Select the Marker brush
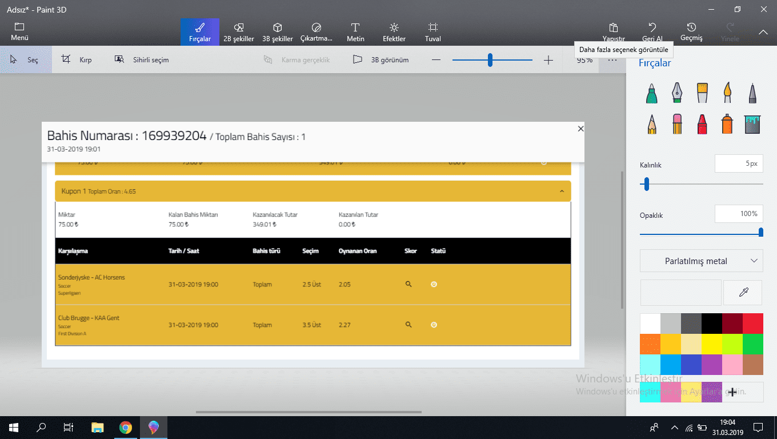Image resolution: width=777 pixels, height=439 pixels. 652,93
